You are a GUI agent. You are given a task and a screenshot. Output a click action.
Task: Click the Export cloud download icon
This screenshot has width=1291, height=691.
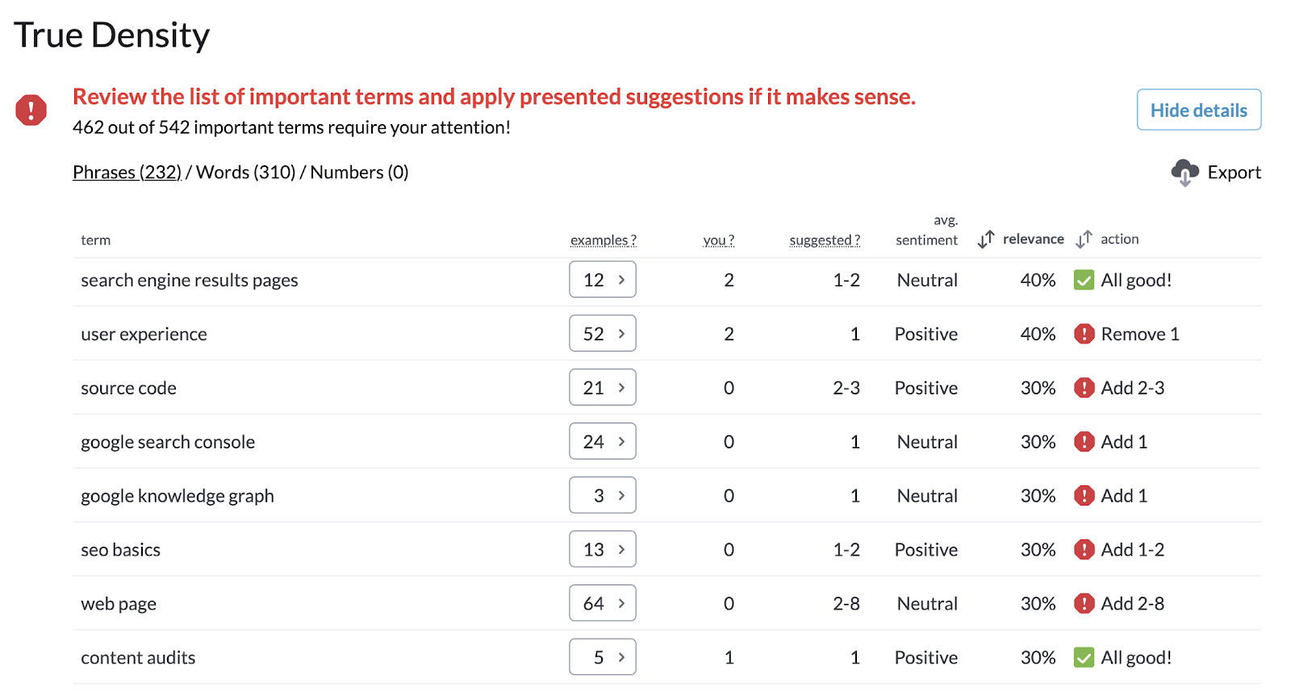click(x=1184, y=173)
